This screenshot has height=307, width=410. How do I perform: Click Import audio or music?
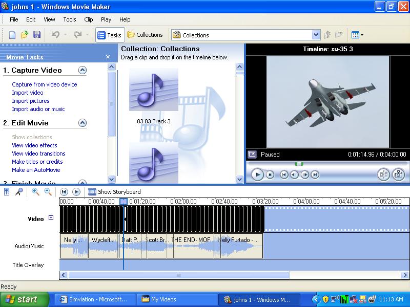pos(38,109)
